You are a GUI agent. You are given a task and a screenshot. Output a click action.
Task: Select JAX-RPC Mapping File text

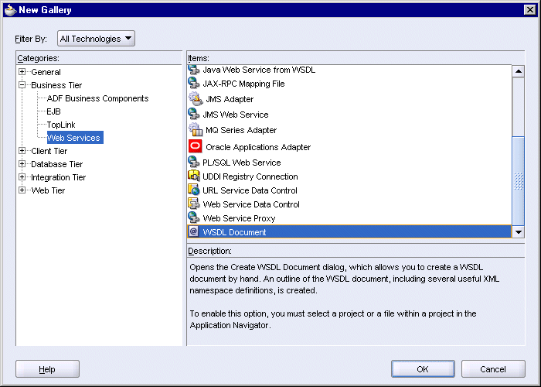[243, 84]
